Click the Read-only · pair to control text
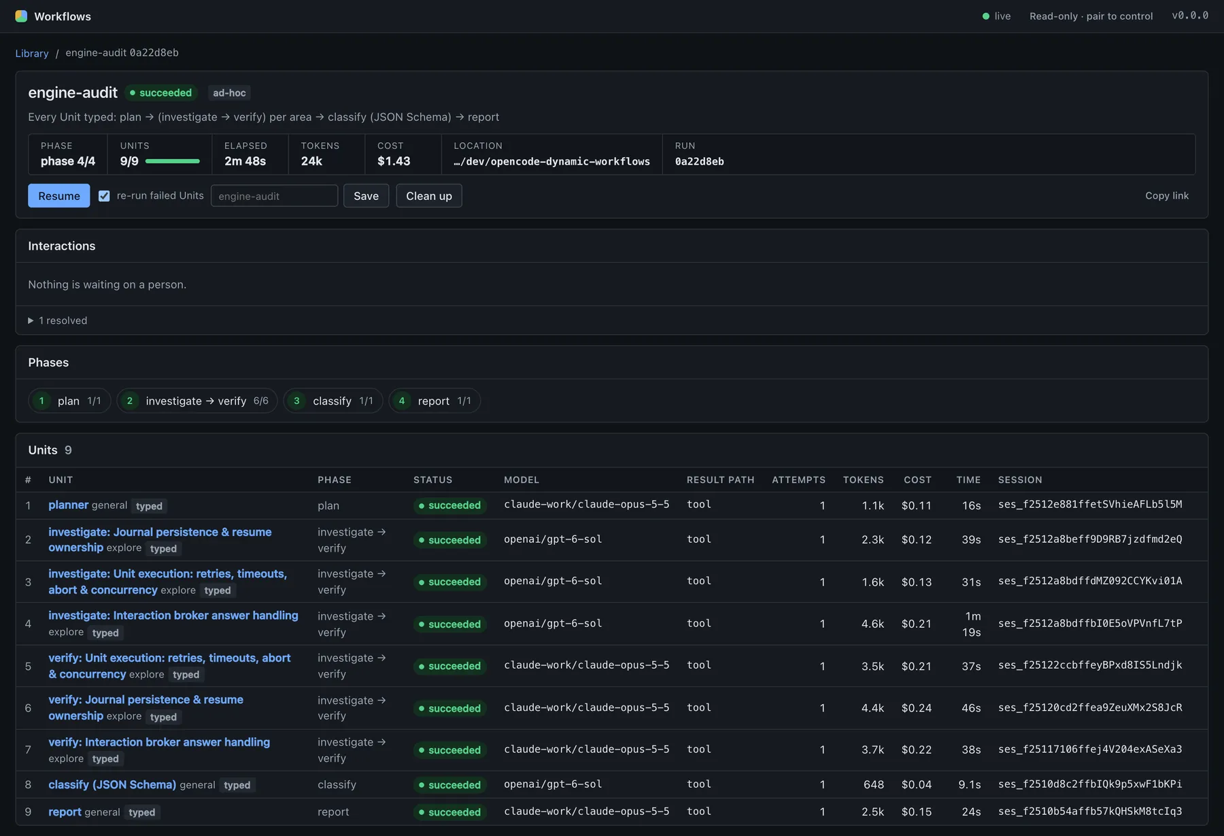1224x836 pixels. coord(1091,16)
